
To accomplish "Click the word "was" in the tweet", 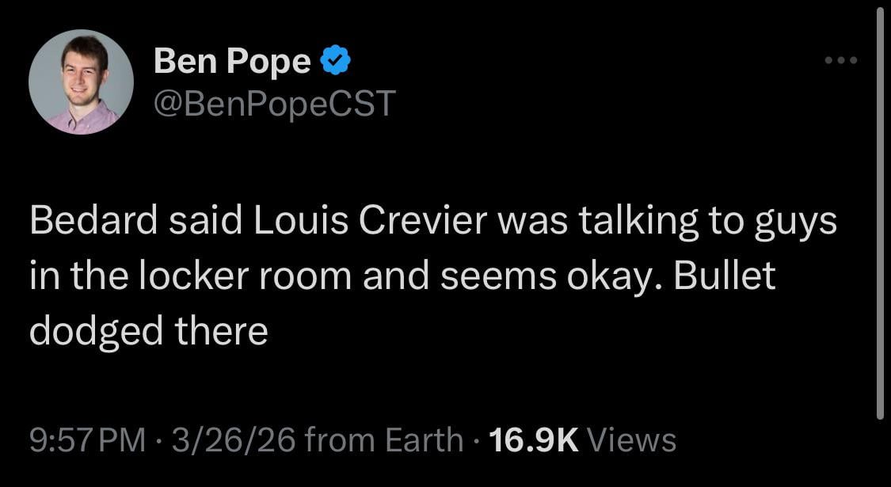I will click(533, 222).
